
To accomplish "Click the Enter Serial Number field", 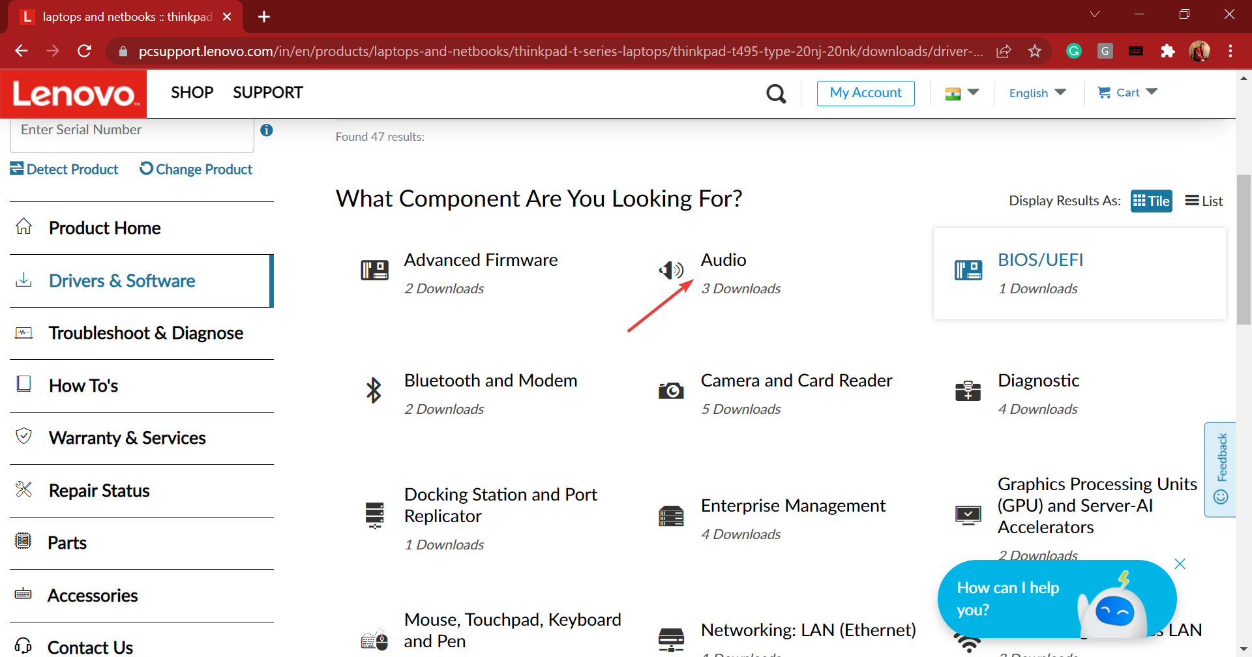I will (132, 134).
